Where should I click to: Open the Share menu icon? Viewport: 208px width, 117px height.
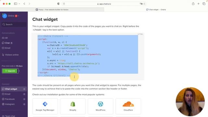click(x=193, y=4)
